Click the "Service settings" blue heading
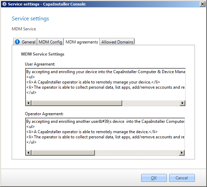This screenshot has height=187, width=207. coord(30,19)
